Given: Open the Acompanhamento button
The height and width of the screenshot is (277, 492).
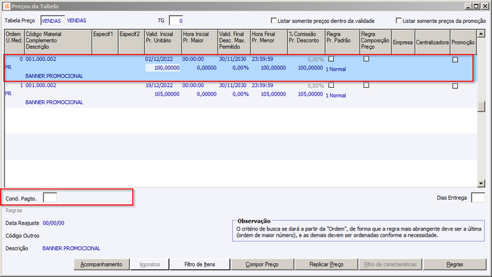Looking at the screenshot, I should point(101,265).
